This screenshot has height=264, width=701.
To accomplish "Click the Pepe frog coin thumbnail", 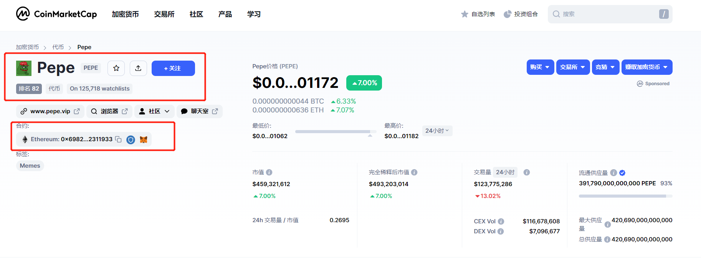I will 24,68.
